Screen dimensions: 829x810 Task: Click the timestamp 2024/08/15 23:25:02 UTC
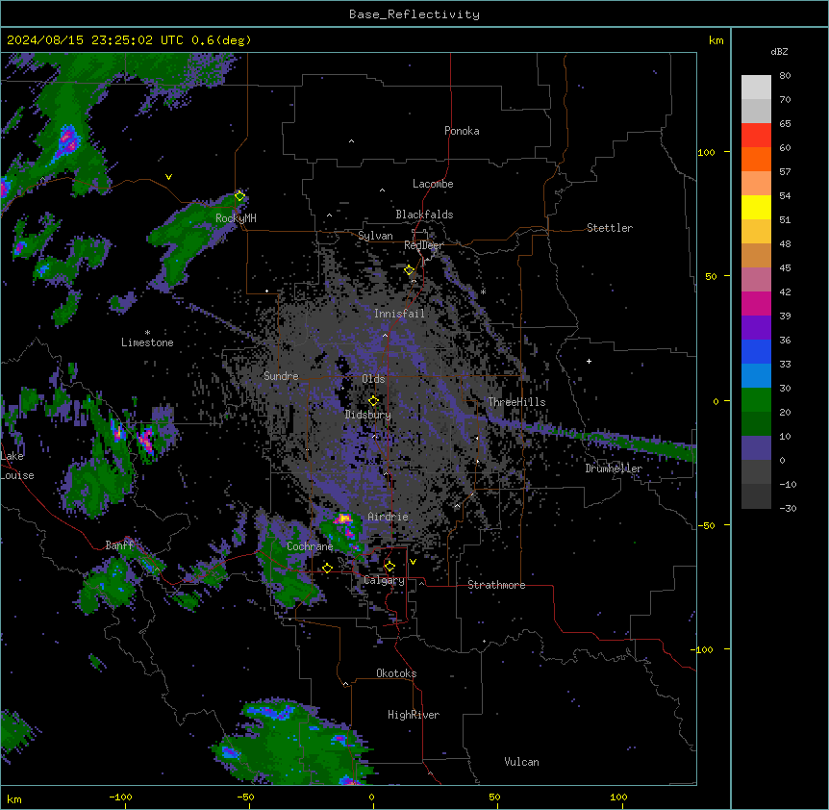(x=94, y=40)
